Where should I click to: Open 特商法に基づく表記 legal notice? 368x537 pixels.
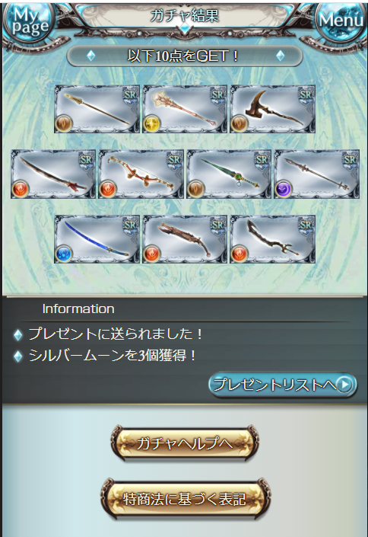click(185, 499)
